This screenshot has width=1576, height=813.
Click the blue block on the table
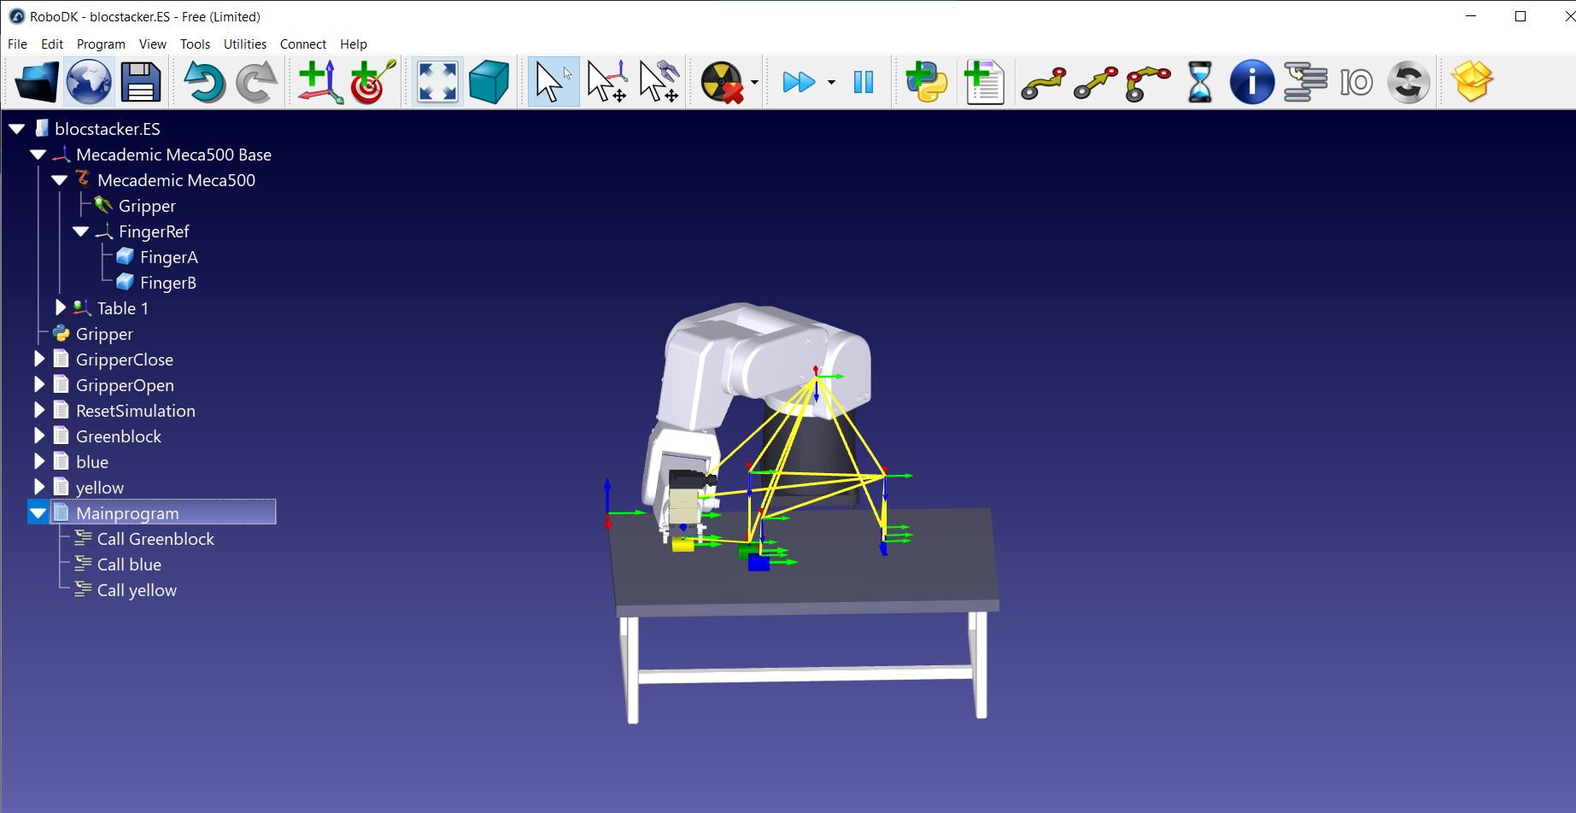759,562
